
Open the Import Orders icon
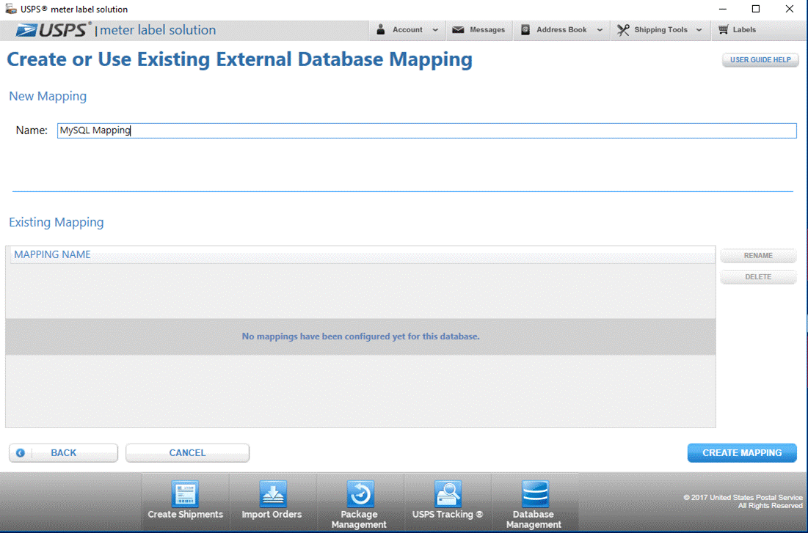272,494
